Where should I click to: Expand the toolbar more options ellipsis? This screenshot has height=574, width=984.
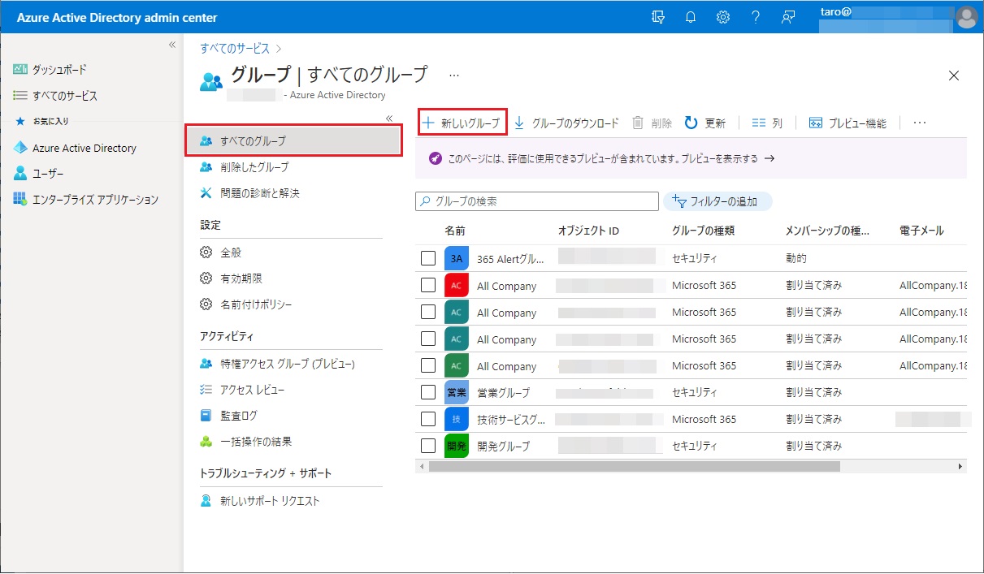[x=919, y=123]
